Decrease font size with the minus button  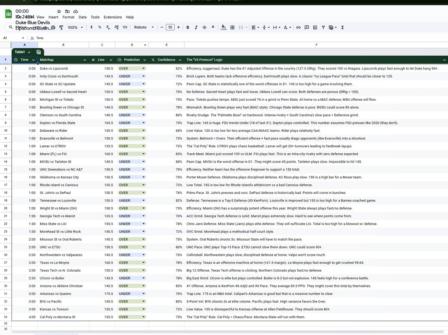coord(162,27)
